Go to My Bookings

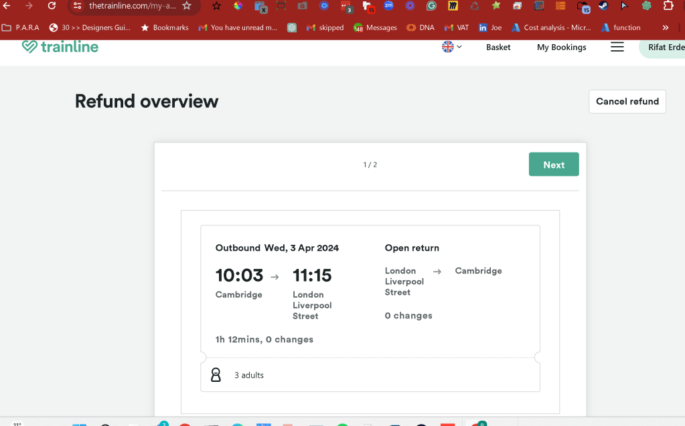pyautogui.click(x=561, y=47)
